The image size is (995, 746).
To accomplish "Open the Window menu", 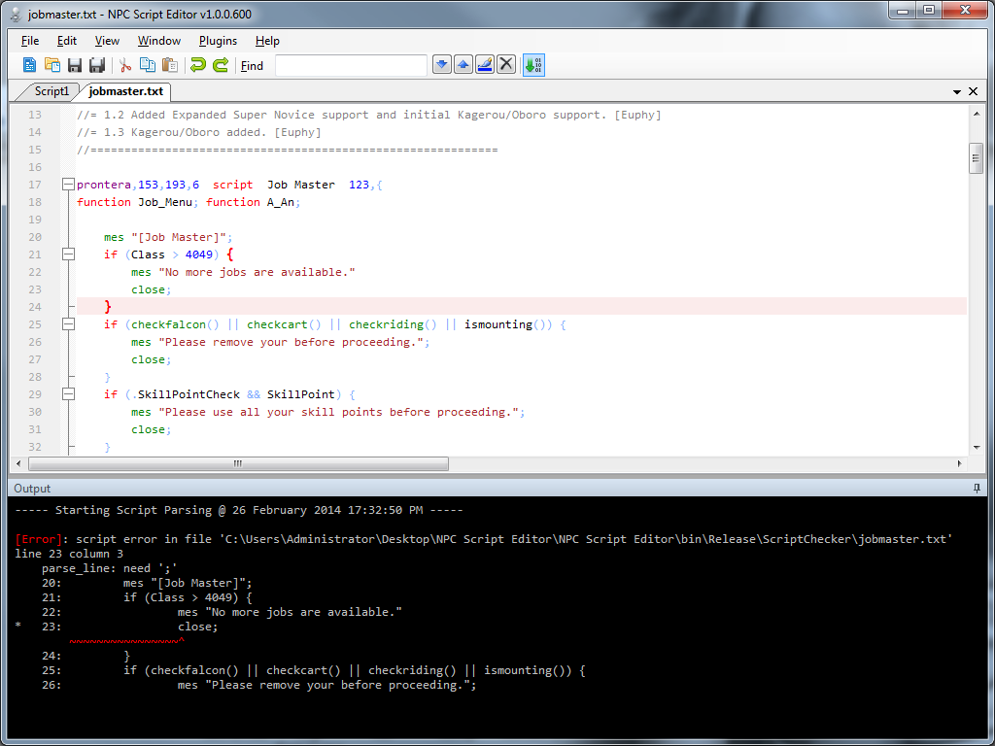I will pyautogui.click(x=159, y=41).
